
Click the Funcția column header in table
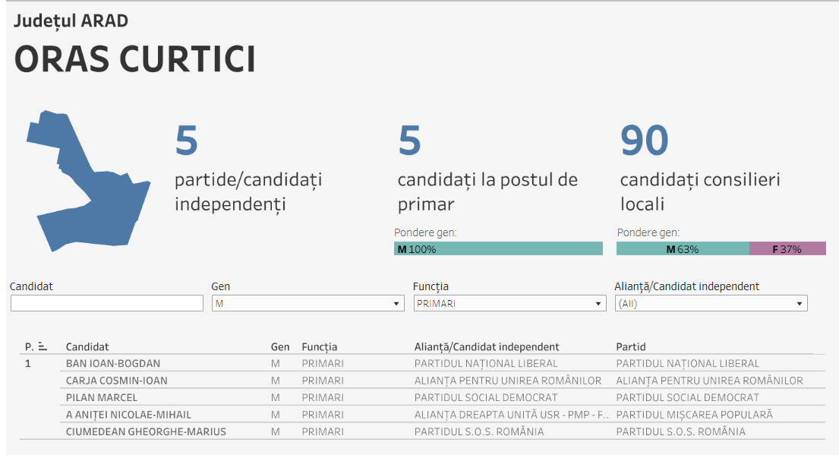(x=319, y=346)
